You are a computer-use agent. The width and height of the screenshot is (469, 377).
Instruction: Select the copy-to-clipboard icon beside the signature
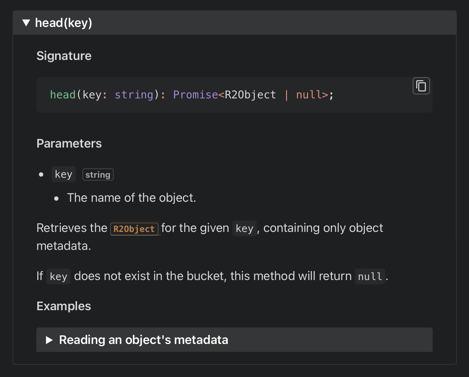tap(421, 85)
